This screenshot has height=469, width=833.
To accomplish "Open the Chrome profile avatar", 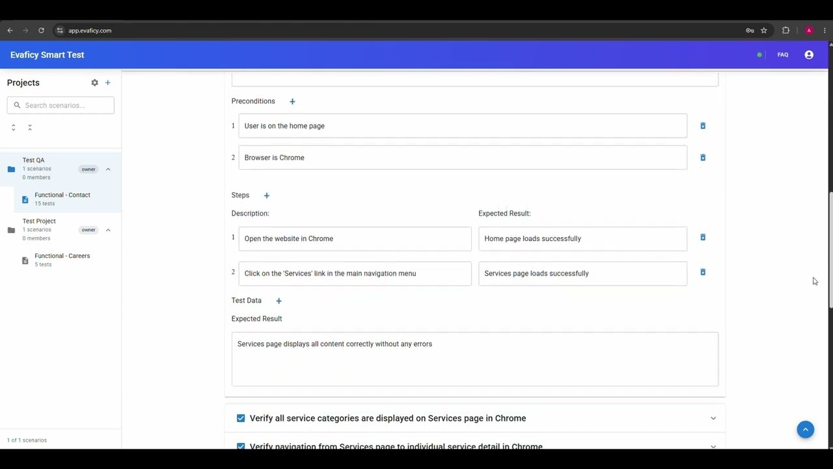I will (809, 31).
